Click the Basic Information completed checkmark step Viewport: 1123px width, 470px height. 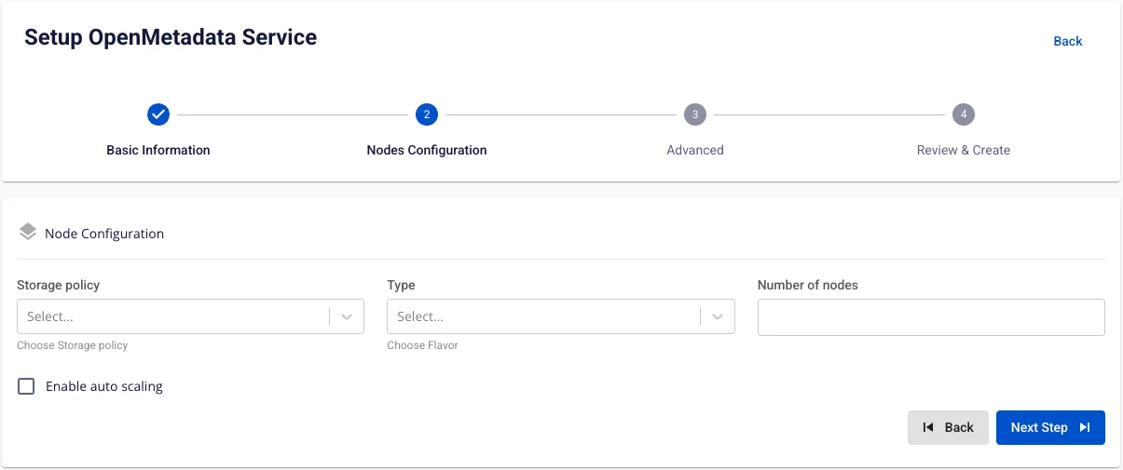[158, 114]
